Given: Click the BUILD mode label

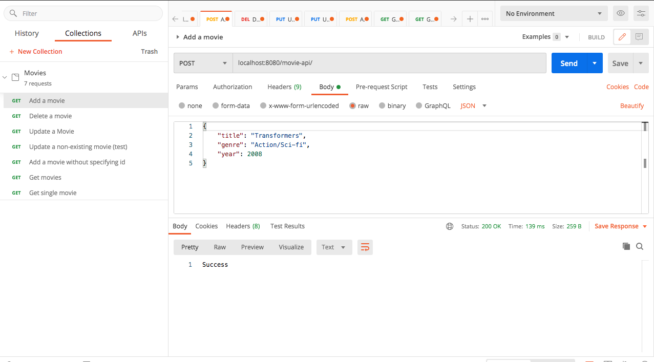Looking at the screenshot, I should (596, 37).
